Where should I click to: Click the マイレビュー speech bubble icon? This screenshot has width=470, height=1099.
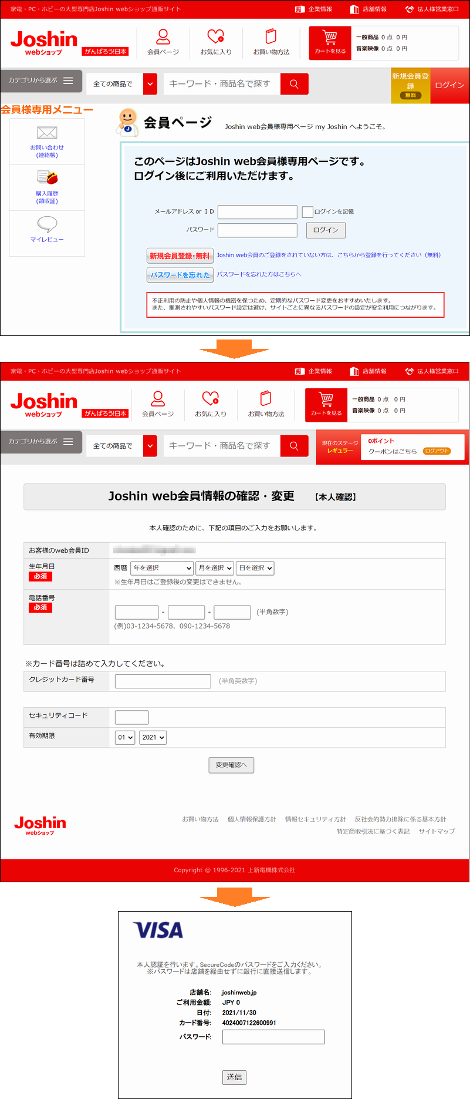coord(47,224)
